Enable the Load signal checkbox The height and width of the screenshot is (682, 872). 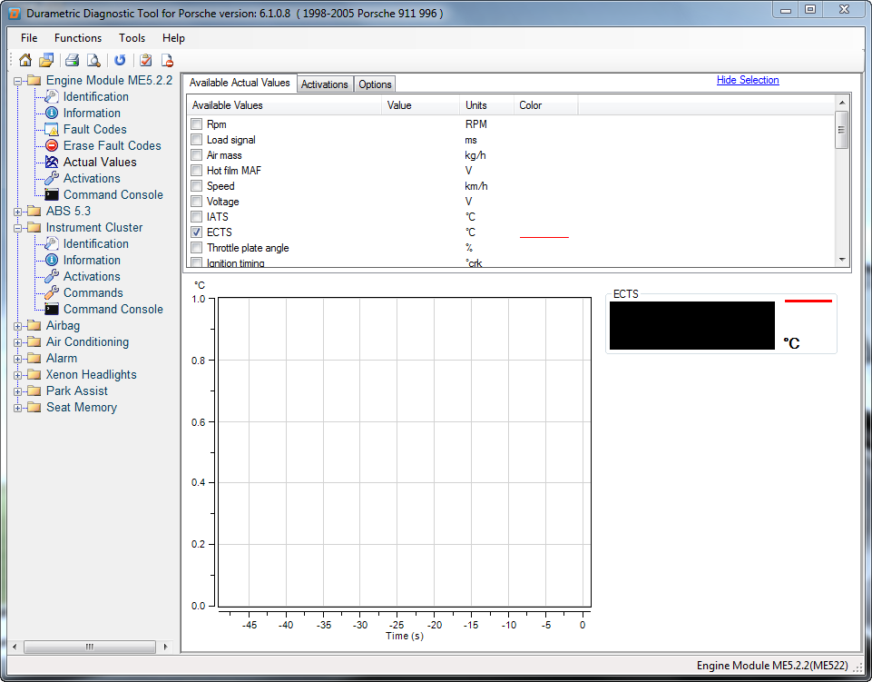196,139
